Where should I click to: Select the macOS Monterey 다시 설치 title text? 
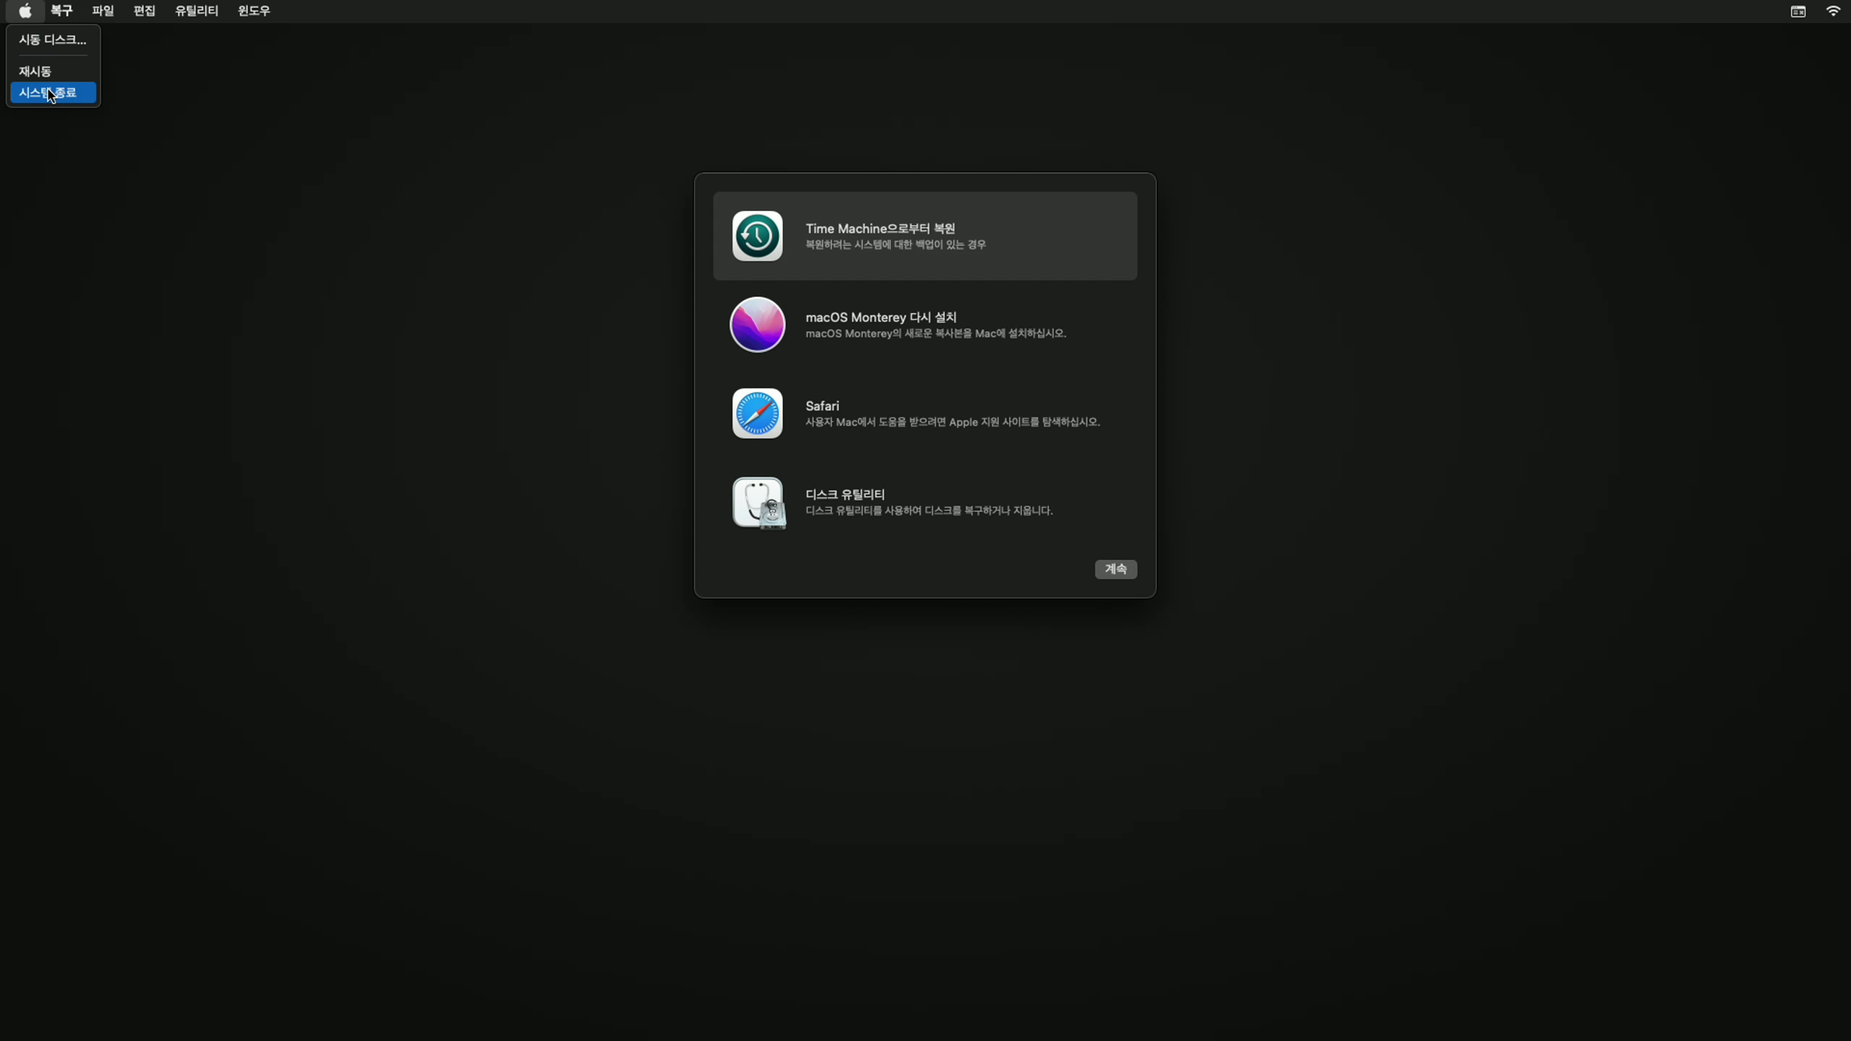[881, 317]
